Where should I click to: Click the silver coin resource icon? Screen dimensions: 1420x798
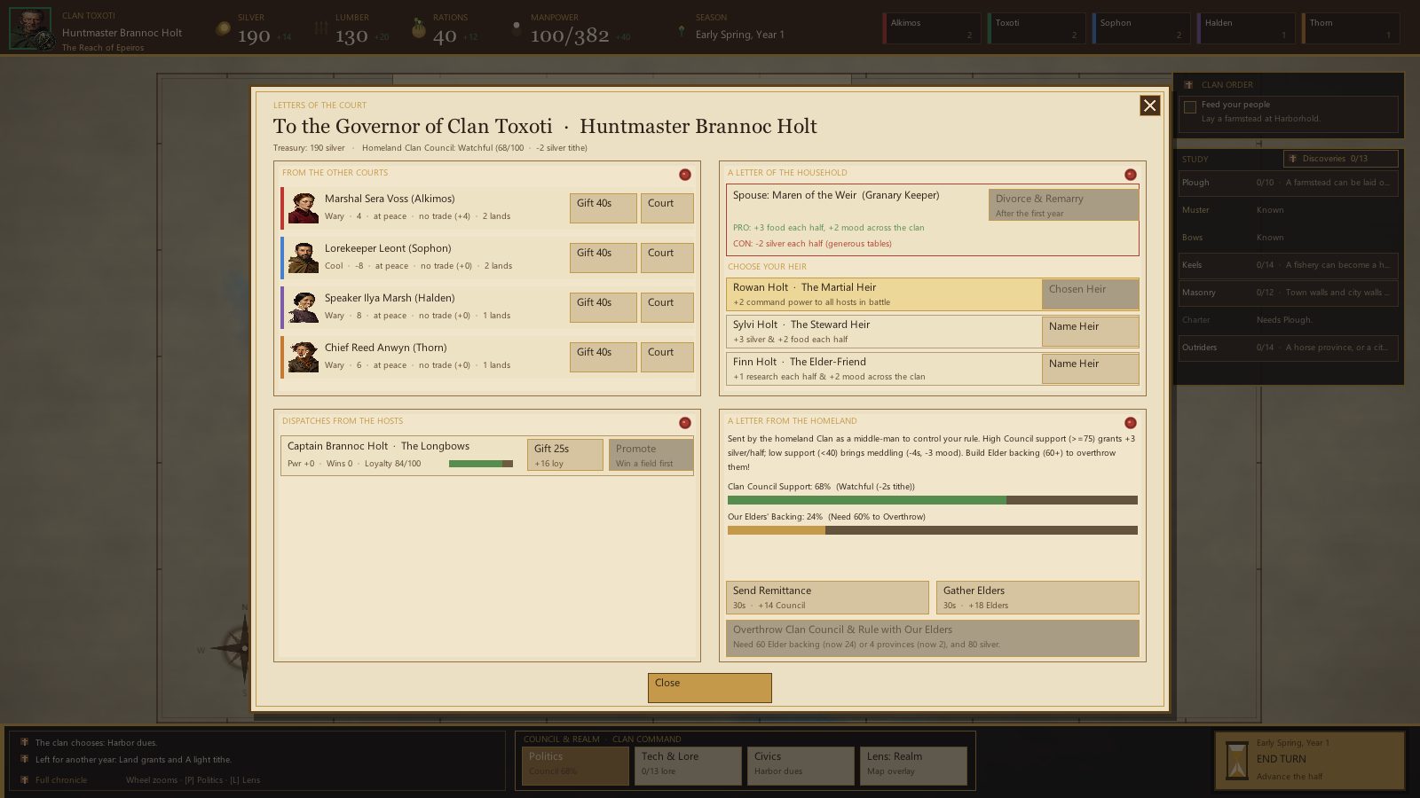tap(223, 29)
